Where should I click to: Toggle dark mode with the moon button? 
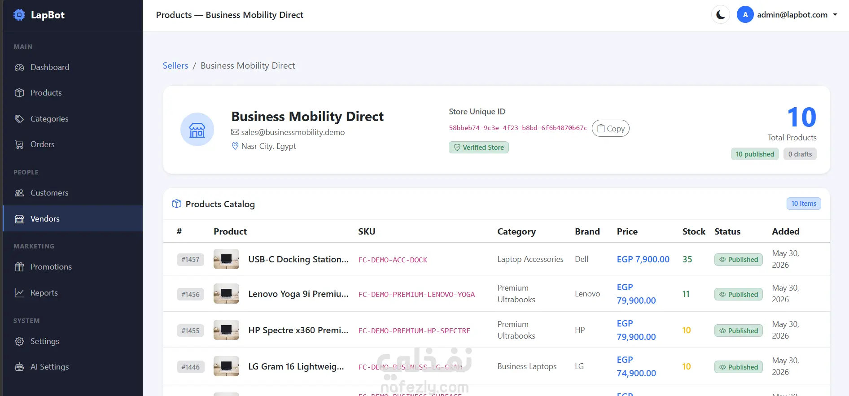721,15
